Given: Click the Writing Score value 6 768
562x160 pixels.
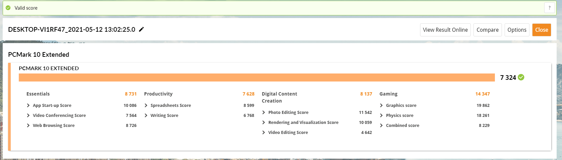Looking at the screenshot, I should tap(249, 115).
